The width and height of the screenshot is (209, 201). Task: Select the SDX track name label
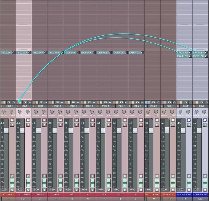[120, 194]
